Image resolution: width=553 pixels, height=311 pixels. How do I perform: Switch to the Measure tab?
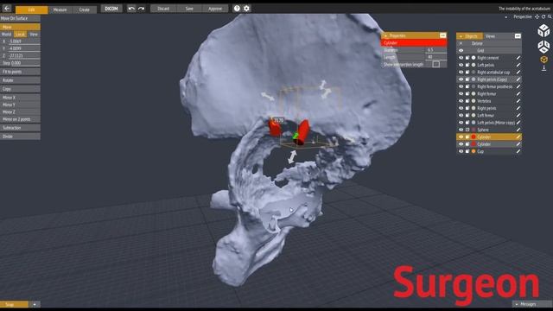pyautogui.click(x=60, y=10)
